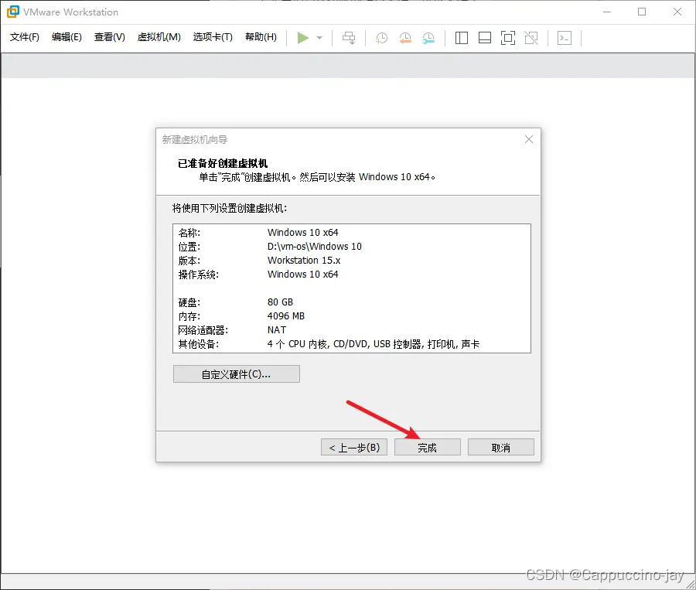Open the 虚拟机(M) menu

tap(159, 37)
